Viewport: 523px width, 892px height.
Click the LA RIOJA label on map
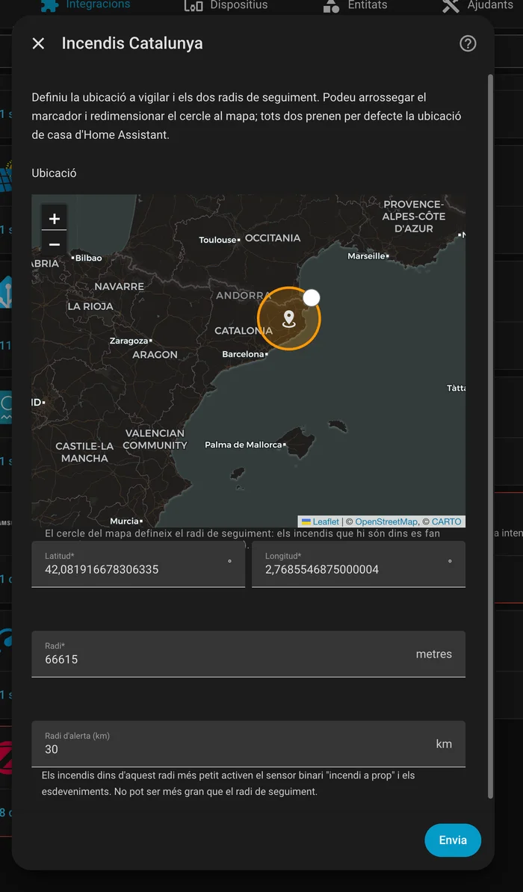tap(90, 306)
